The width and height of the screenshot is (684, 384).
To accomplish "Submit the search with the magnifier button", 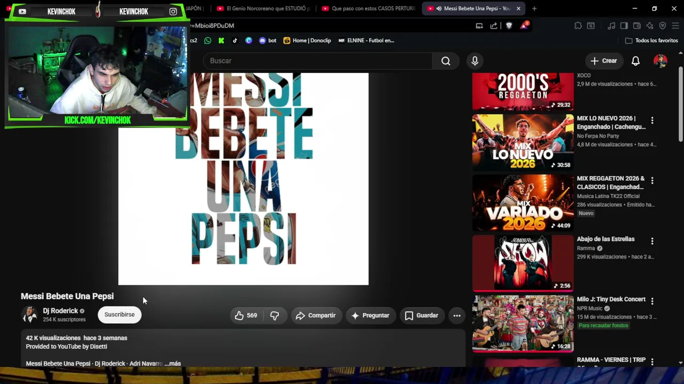I will (x=446, y=61).
